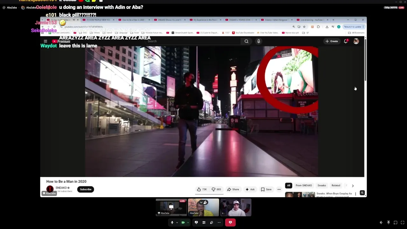
Task: Switch to My Experience in the Room tab
Action: 205,20
